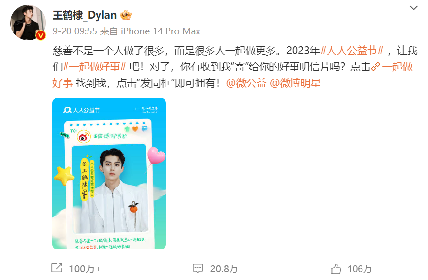Click the user's profile avatar photo
428x280 pixels.
coord(28,23)
